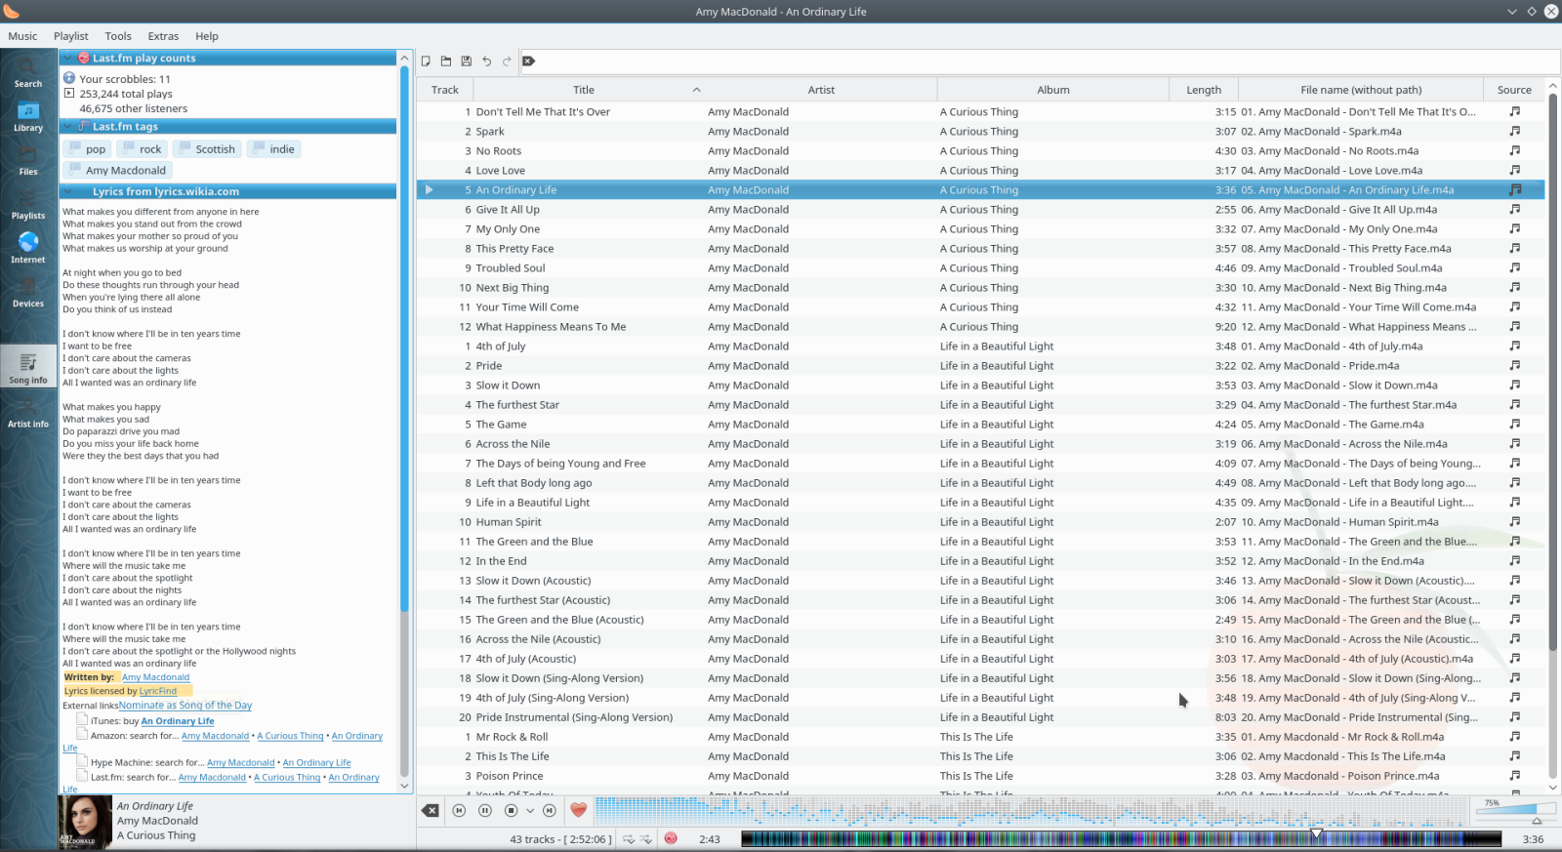Click the save playlist icon
The height and width of the screenshot is (852, 1562).
(467, 61)
